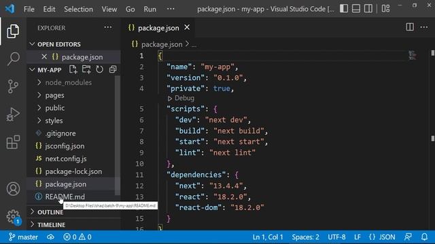This screenshot has width=435, height=244.
Task: Open Run and Debug view
Action: coord(13,115)
